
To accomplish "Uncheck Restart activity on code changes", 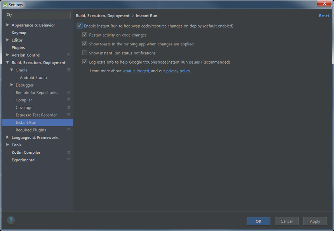I will pos(85,35).
